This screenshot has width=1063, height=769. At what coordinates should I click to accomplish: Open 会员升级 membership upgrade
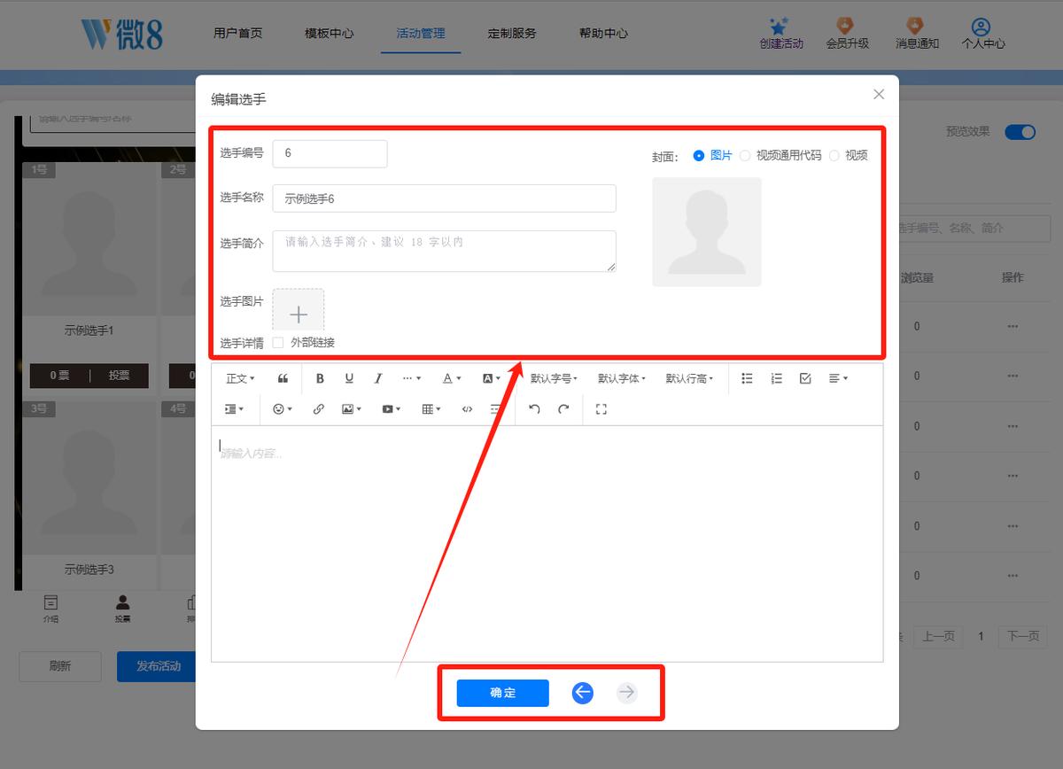(847, 34)
